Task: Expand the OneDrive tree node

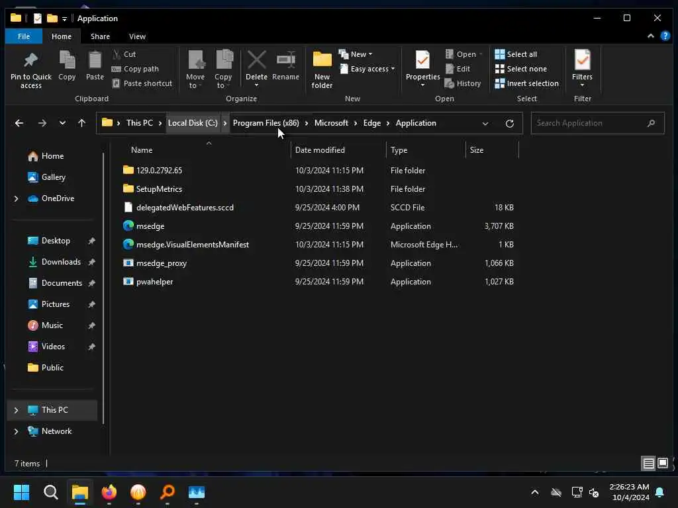Action: (x=16, y=198)
